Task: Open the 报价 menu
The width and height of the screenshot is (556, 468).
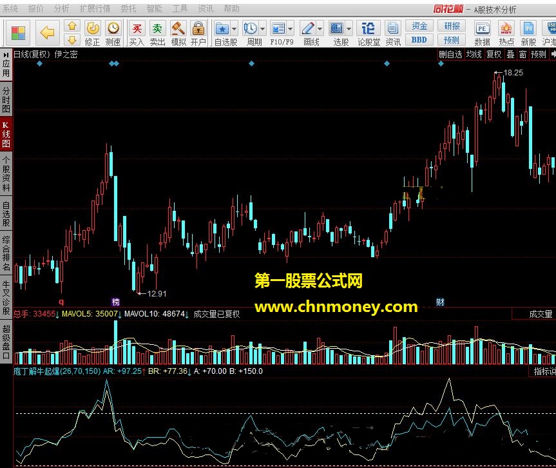Action: pyautogui.click(x=35, y=8)
